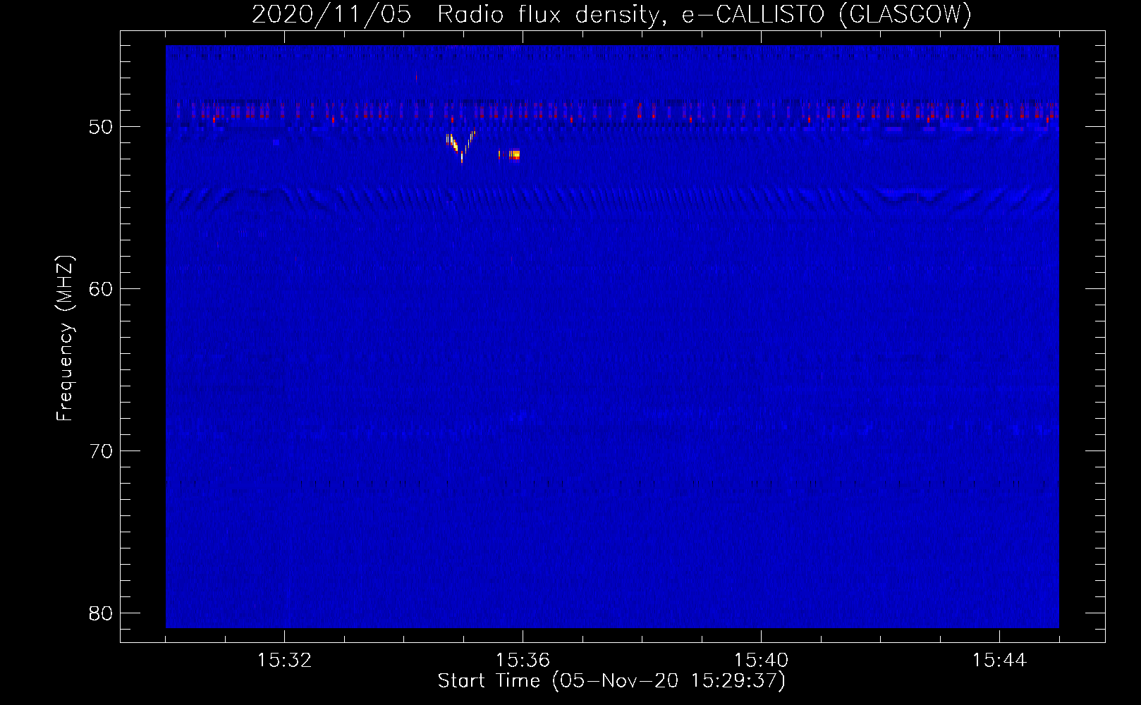Select the 'Frequency (MHZ)' axis label
The image size is (1141, 705).
[x=64, y=338]
